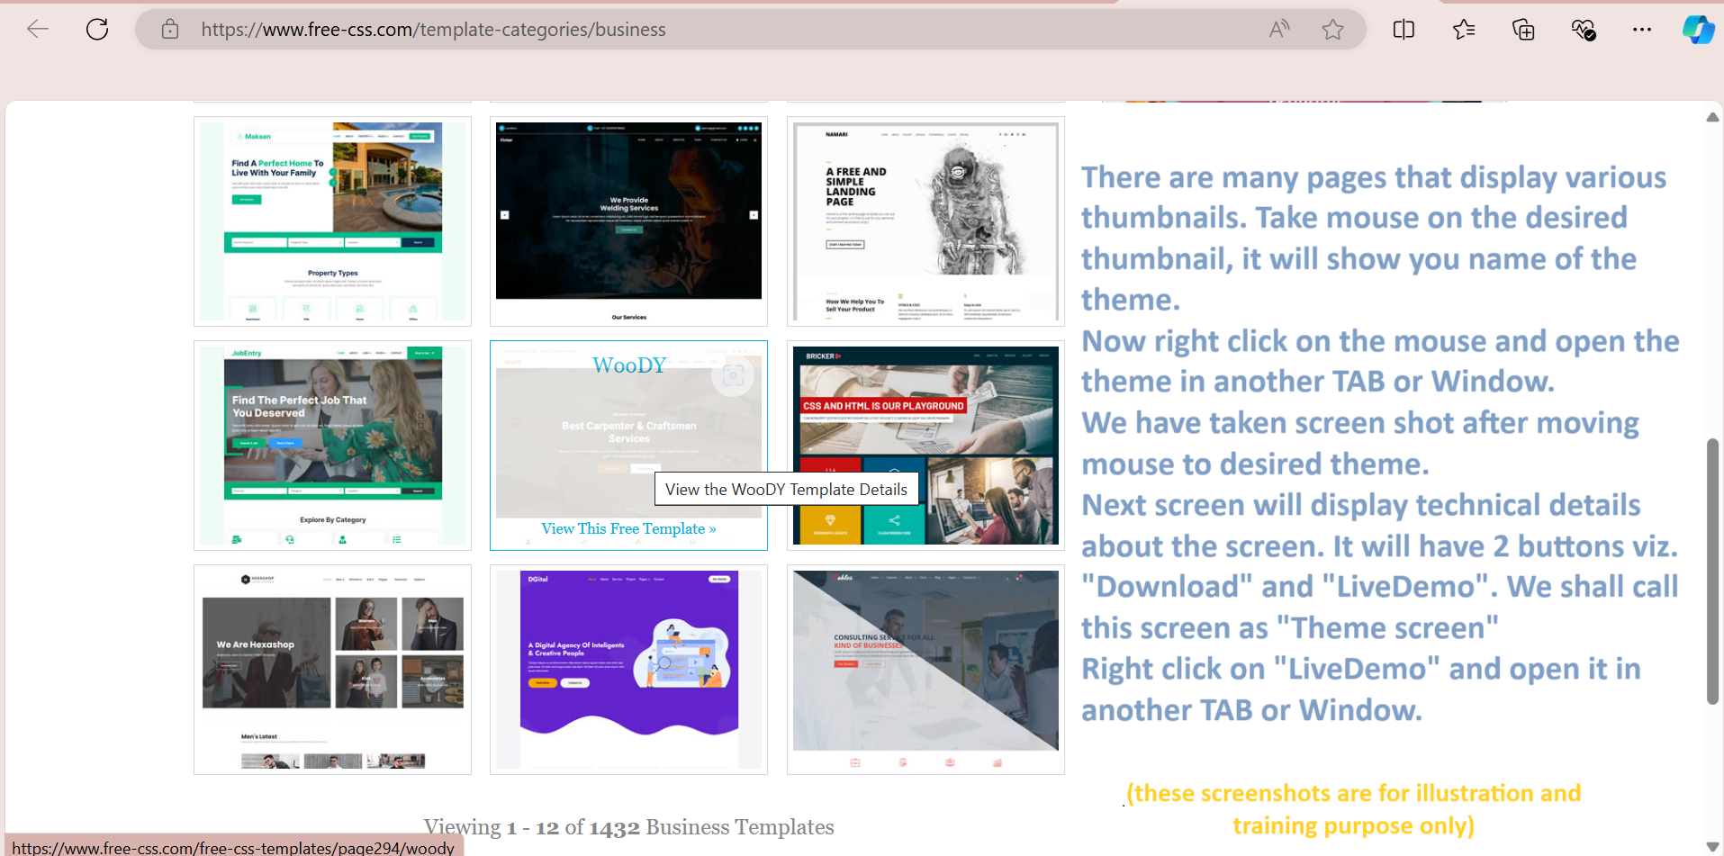Click the vertical scrollbar thumb
The image size is (1724, 856).
tap(1712, 572)
